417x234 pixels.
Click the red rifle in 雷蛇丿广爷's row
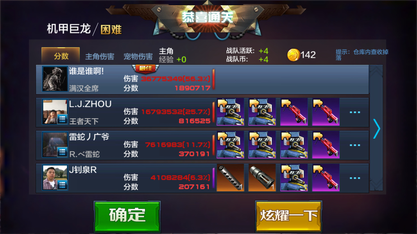click(x=325, y=145)
